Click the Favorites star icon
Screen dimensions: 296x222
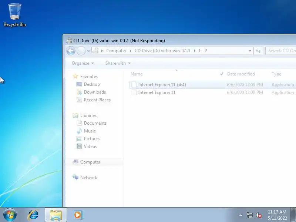(x=75, y=76)
